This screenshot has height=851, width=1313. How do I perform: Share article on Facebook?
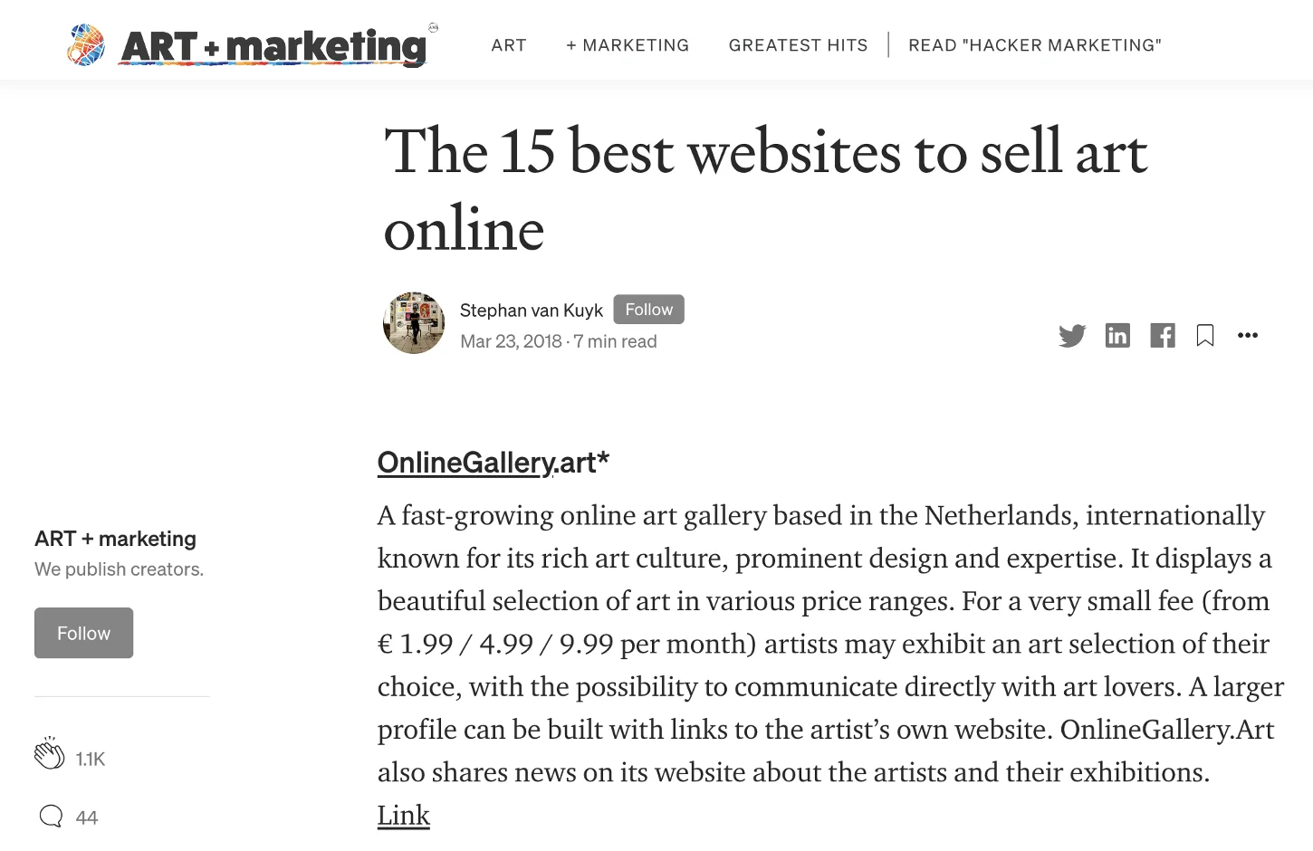(1163, 336)
